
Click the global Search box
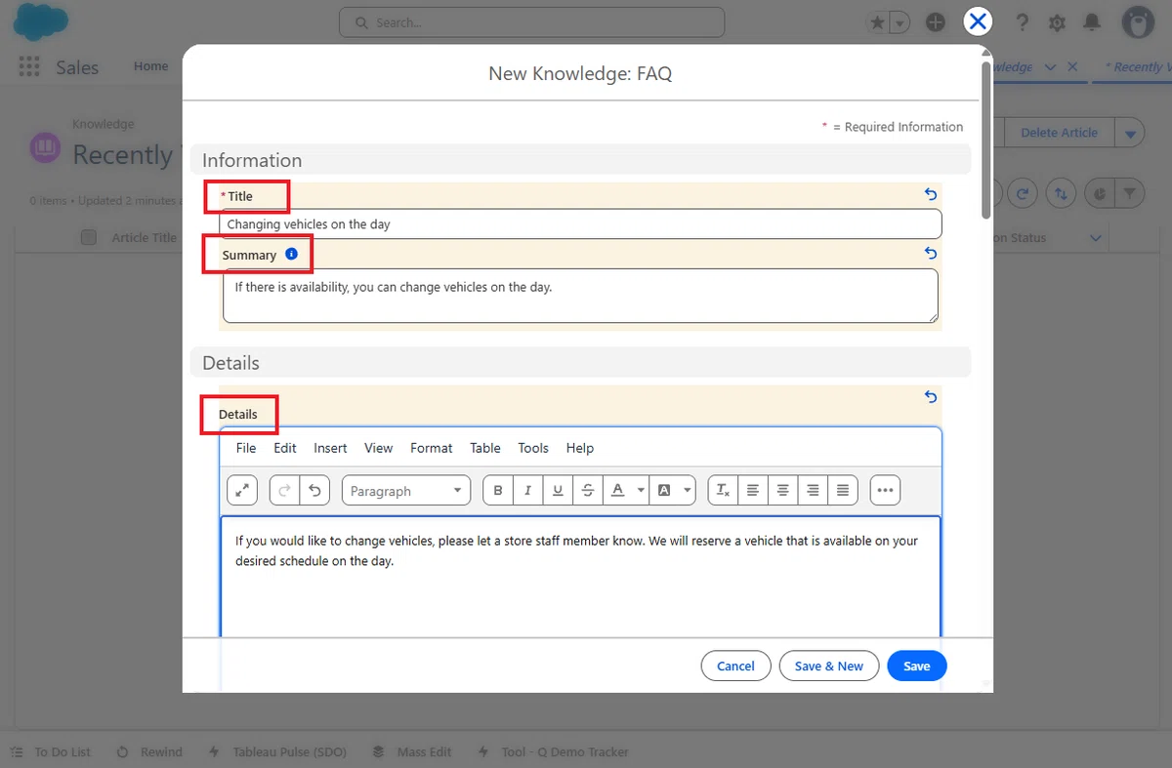click(x=531, y=22)
